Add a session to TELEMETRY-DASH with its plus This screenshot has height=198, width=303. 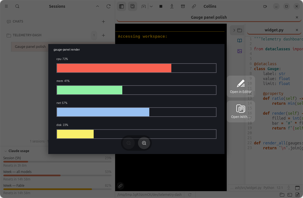(x=103, y=35)
